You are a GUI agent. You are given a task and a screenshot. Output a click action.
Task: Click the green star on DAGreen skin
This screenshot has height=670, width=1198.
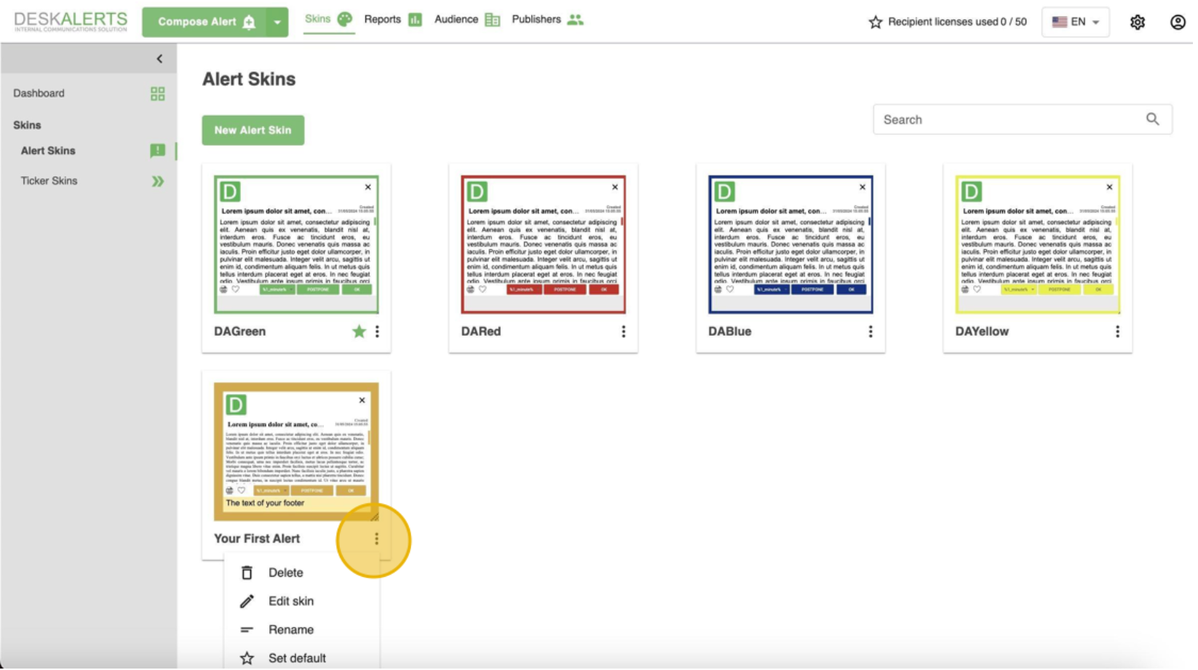[x=359, y=332]
